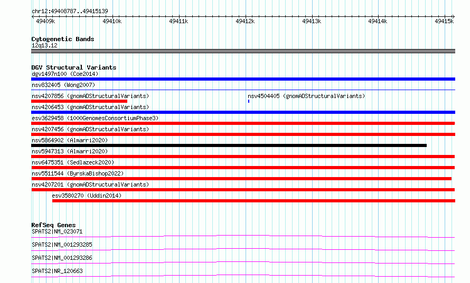This screenshot has width=470, height=283.
Task: Click the dgv1497n100 (Coe2014) variant label
Action: click(65, 74)
